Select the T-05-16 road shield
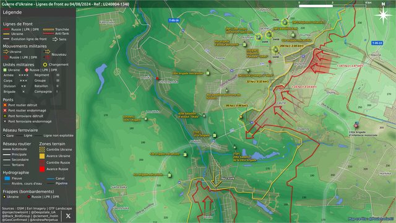 (x=174, y=20)
